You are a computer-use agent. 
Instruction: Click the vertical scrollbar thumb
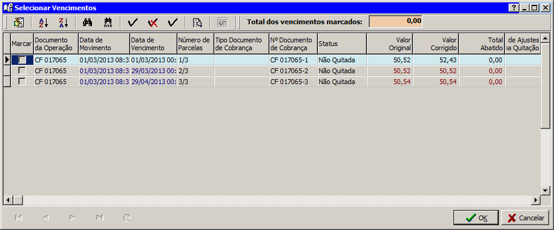pyautogui.click(x=545, y=85)
